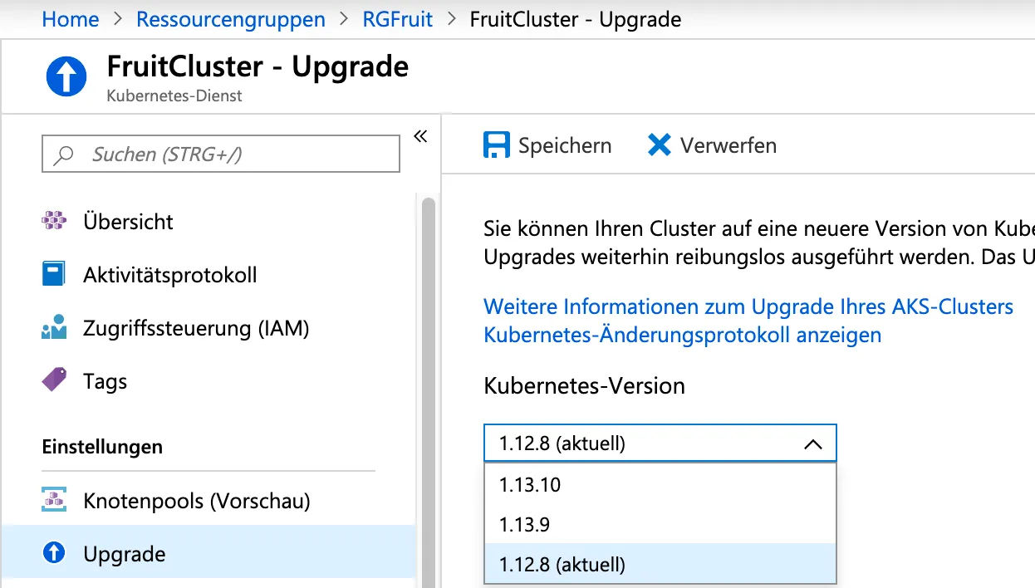
Task: Select version 1.13.10 from the list
Action: (x=530, y=485)
